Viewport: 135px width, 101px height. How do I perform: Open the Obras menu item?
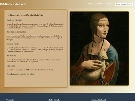109,4
